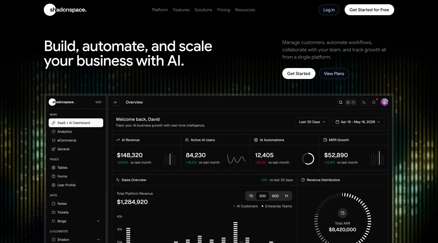Select SaaS + AI Dashboard in sidebar
Viewport: 438px width, 243px height.
76,123
